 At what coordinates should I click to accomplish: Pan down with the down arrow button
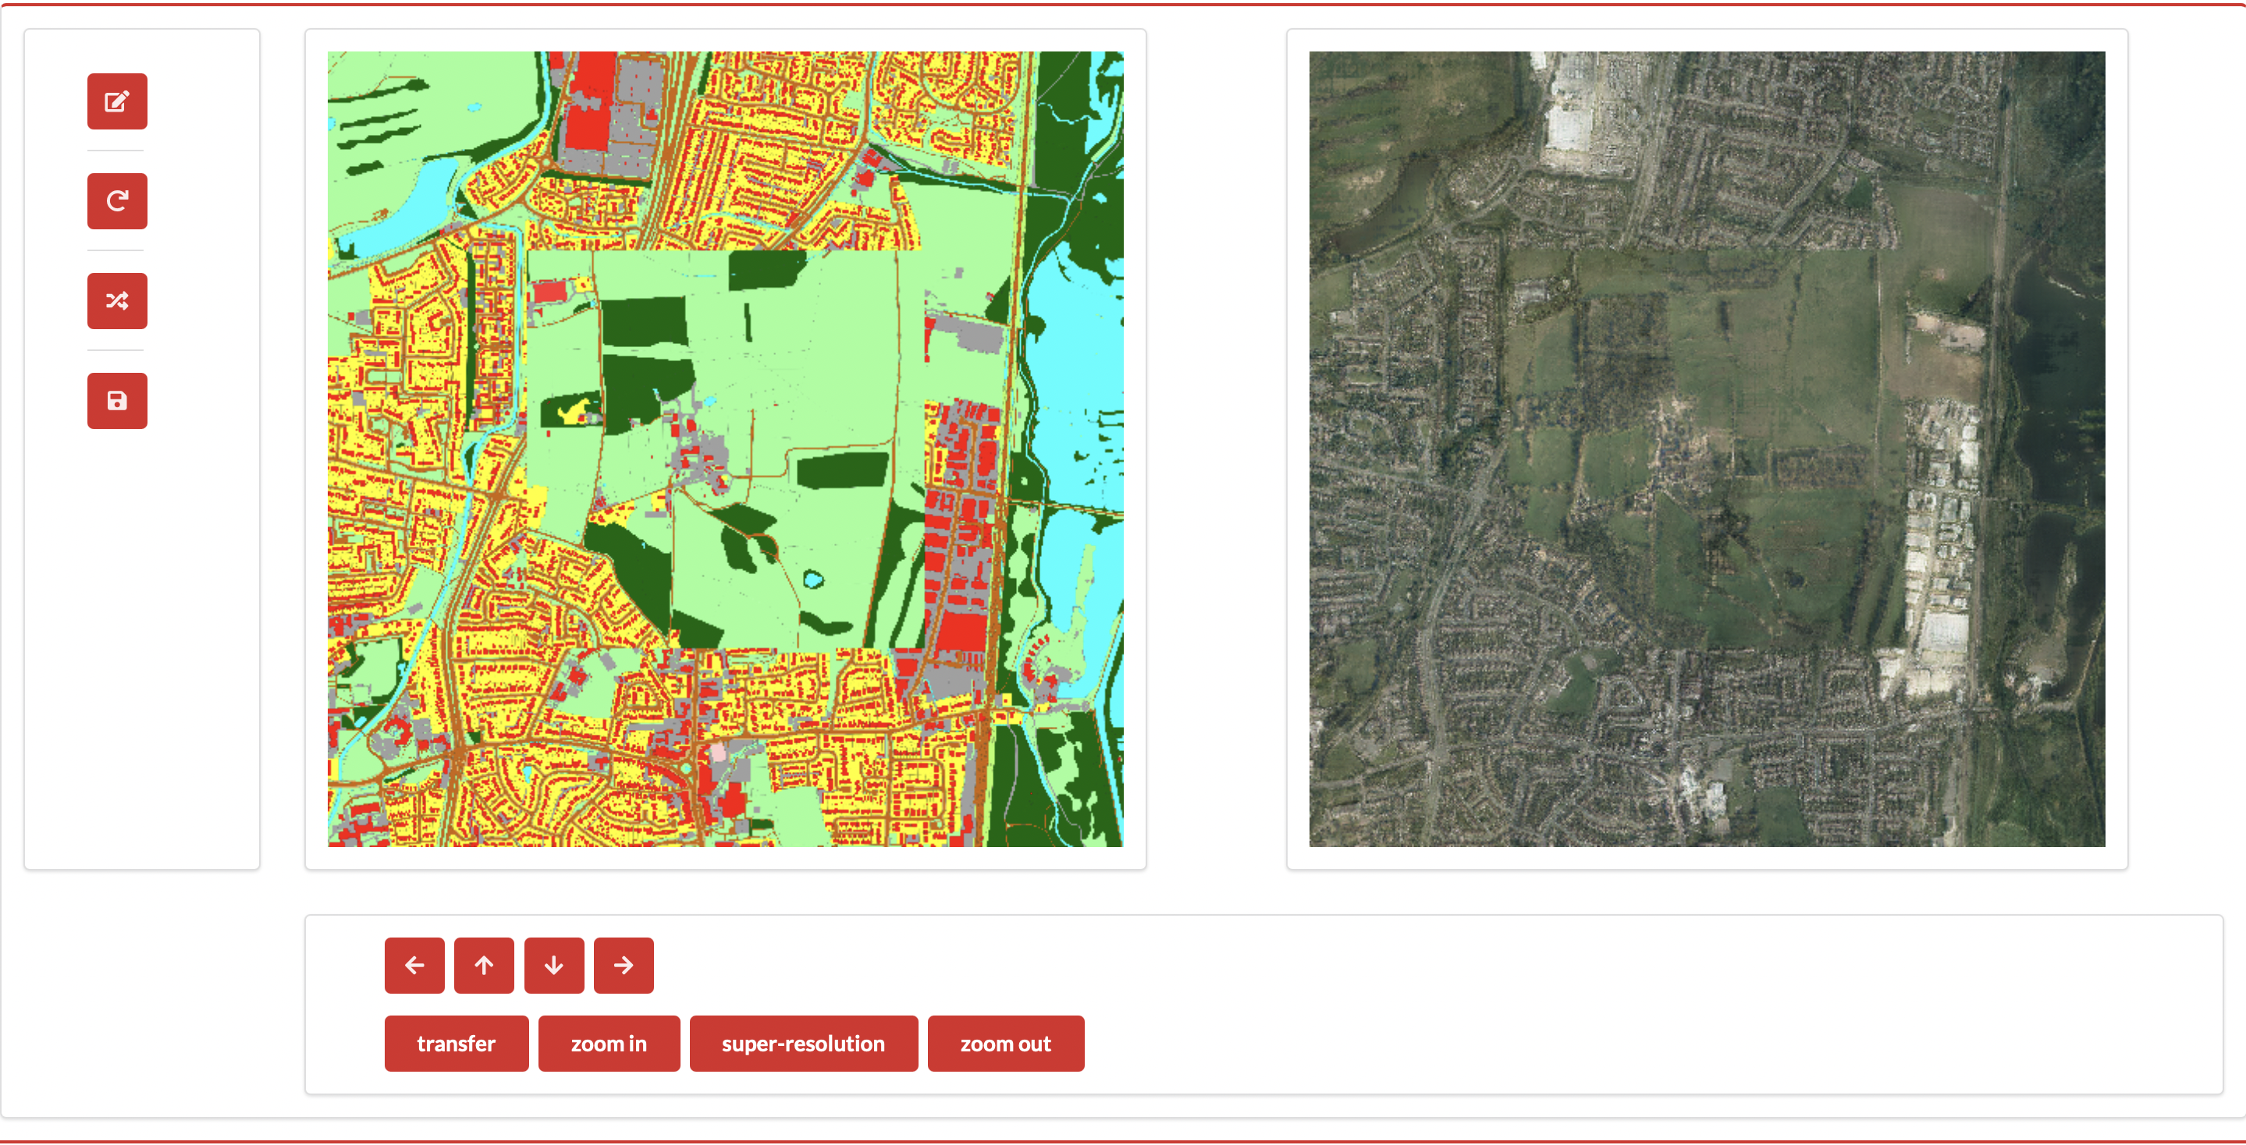click(x=553, y=965)
